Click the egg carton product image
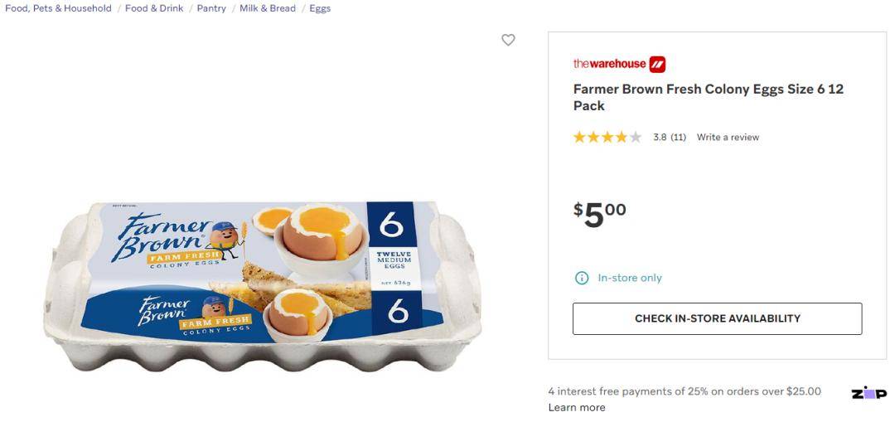Image resolution: width=895 pixels, height=427 pixels. click(263, 285)
